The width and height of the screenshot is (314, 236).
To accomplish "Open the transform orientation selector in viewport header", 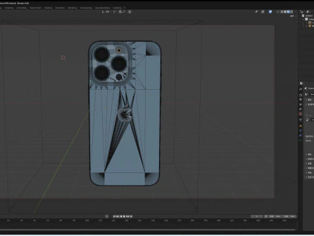I will click(107, 12).
